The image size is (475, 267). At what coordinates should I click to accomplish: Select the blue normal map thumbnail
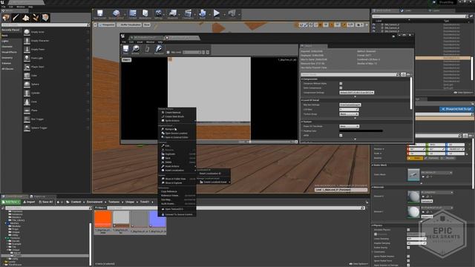tap(157, 220)
